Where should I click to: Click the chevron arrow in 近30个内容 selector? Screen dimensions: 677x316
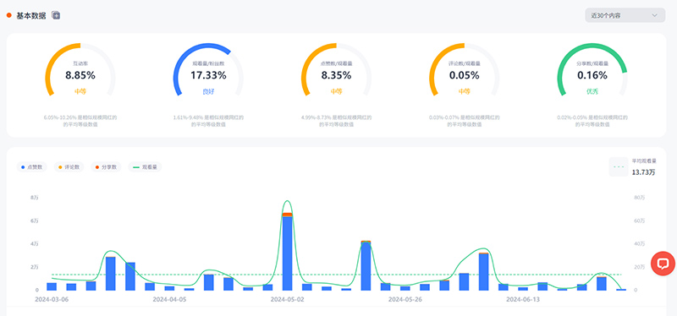[x=654, y=15]
